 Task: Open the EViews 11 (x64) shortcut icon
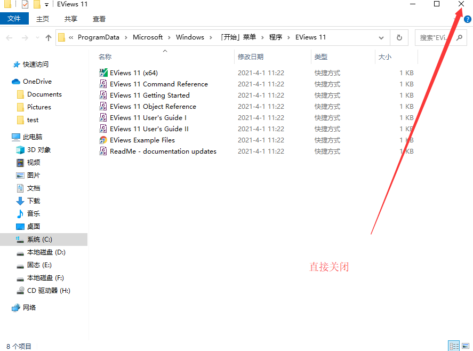[103, 73]
